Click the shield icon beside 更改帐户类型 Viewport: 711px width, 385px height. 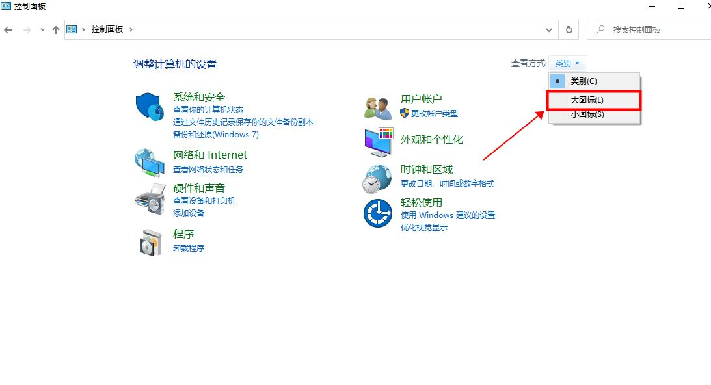pos(405,113)
